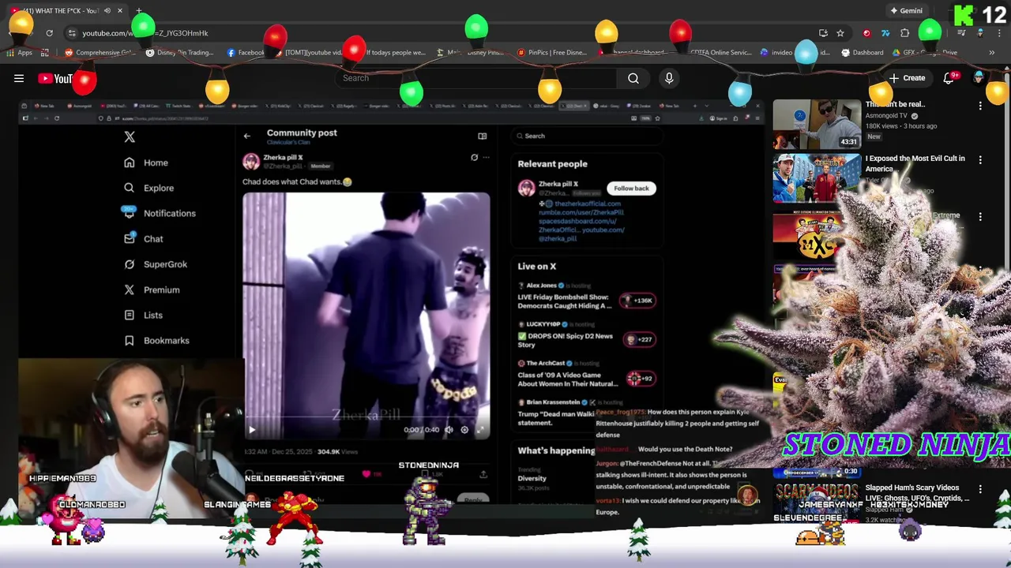Open the PinPics bookmark

[551, 53]
